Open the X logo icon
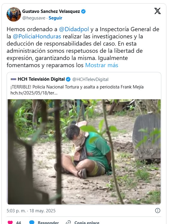 (157, 11)
